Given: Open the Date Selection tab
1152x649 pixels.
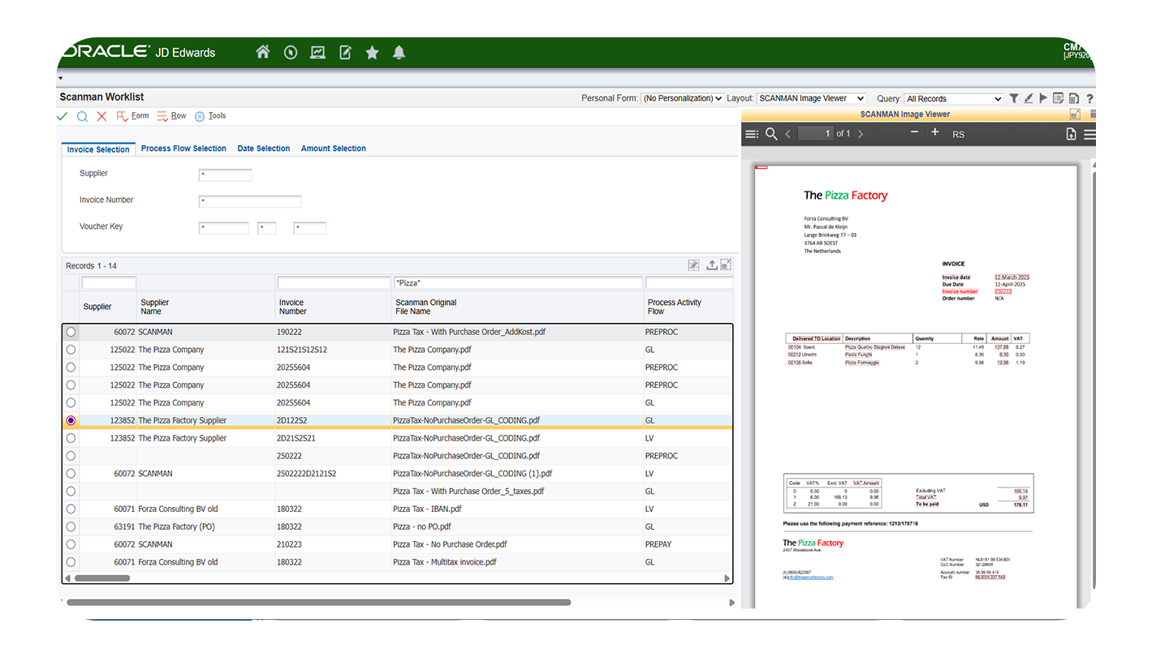Looking at the screenshot, I should click(x=263, y=148).
